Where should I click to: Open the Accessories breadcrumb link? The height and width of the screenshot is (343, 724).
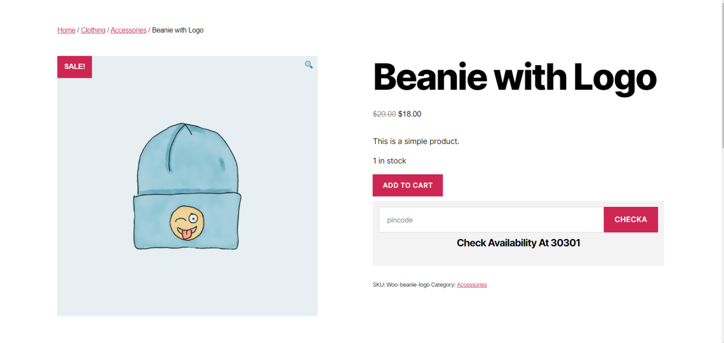[x=128, y=30]
